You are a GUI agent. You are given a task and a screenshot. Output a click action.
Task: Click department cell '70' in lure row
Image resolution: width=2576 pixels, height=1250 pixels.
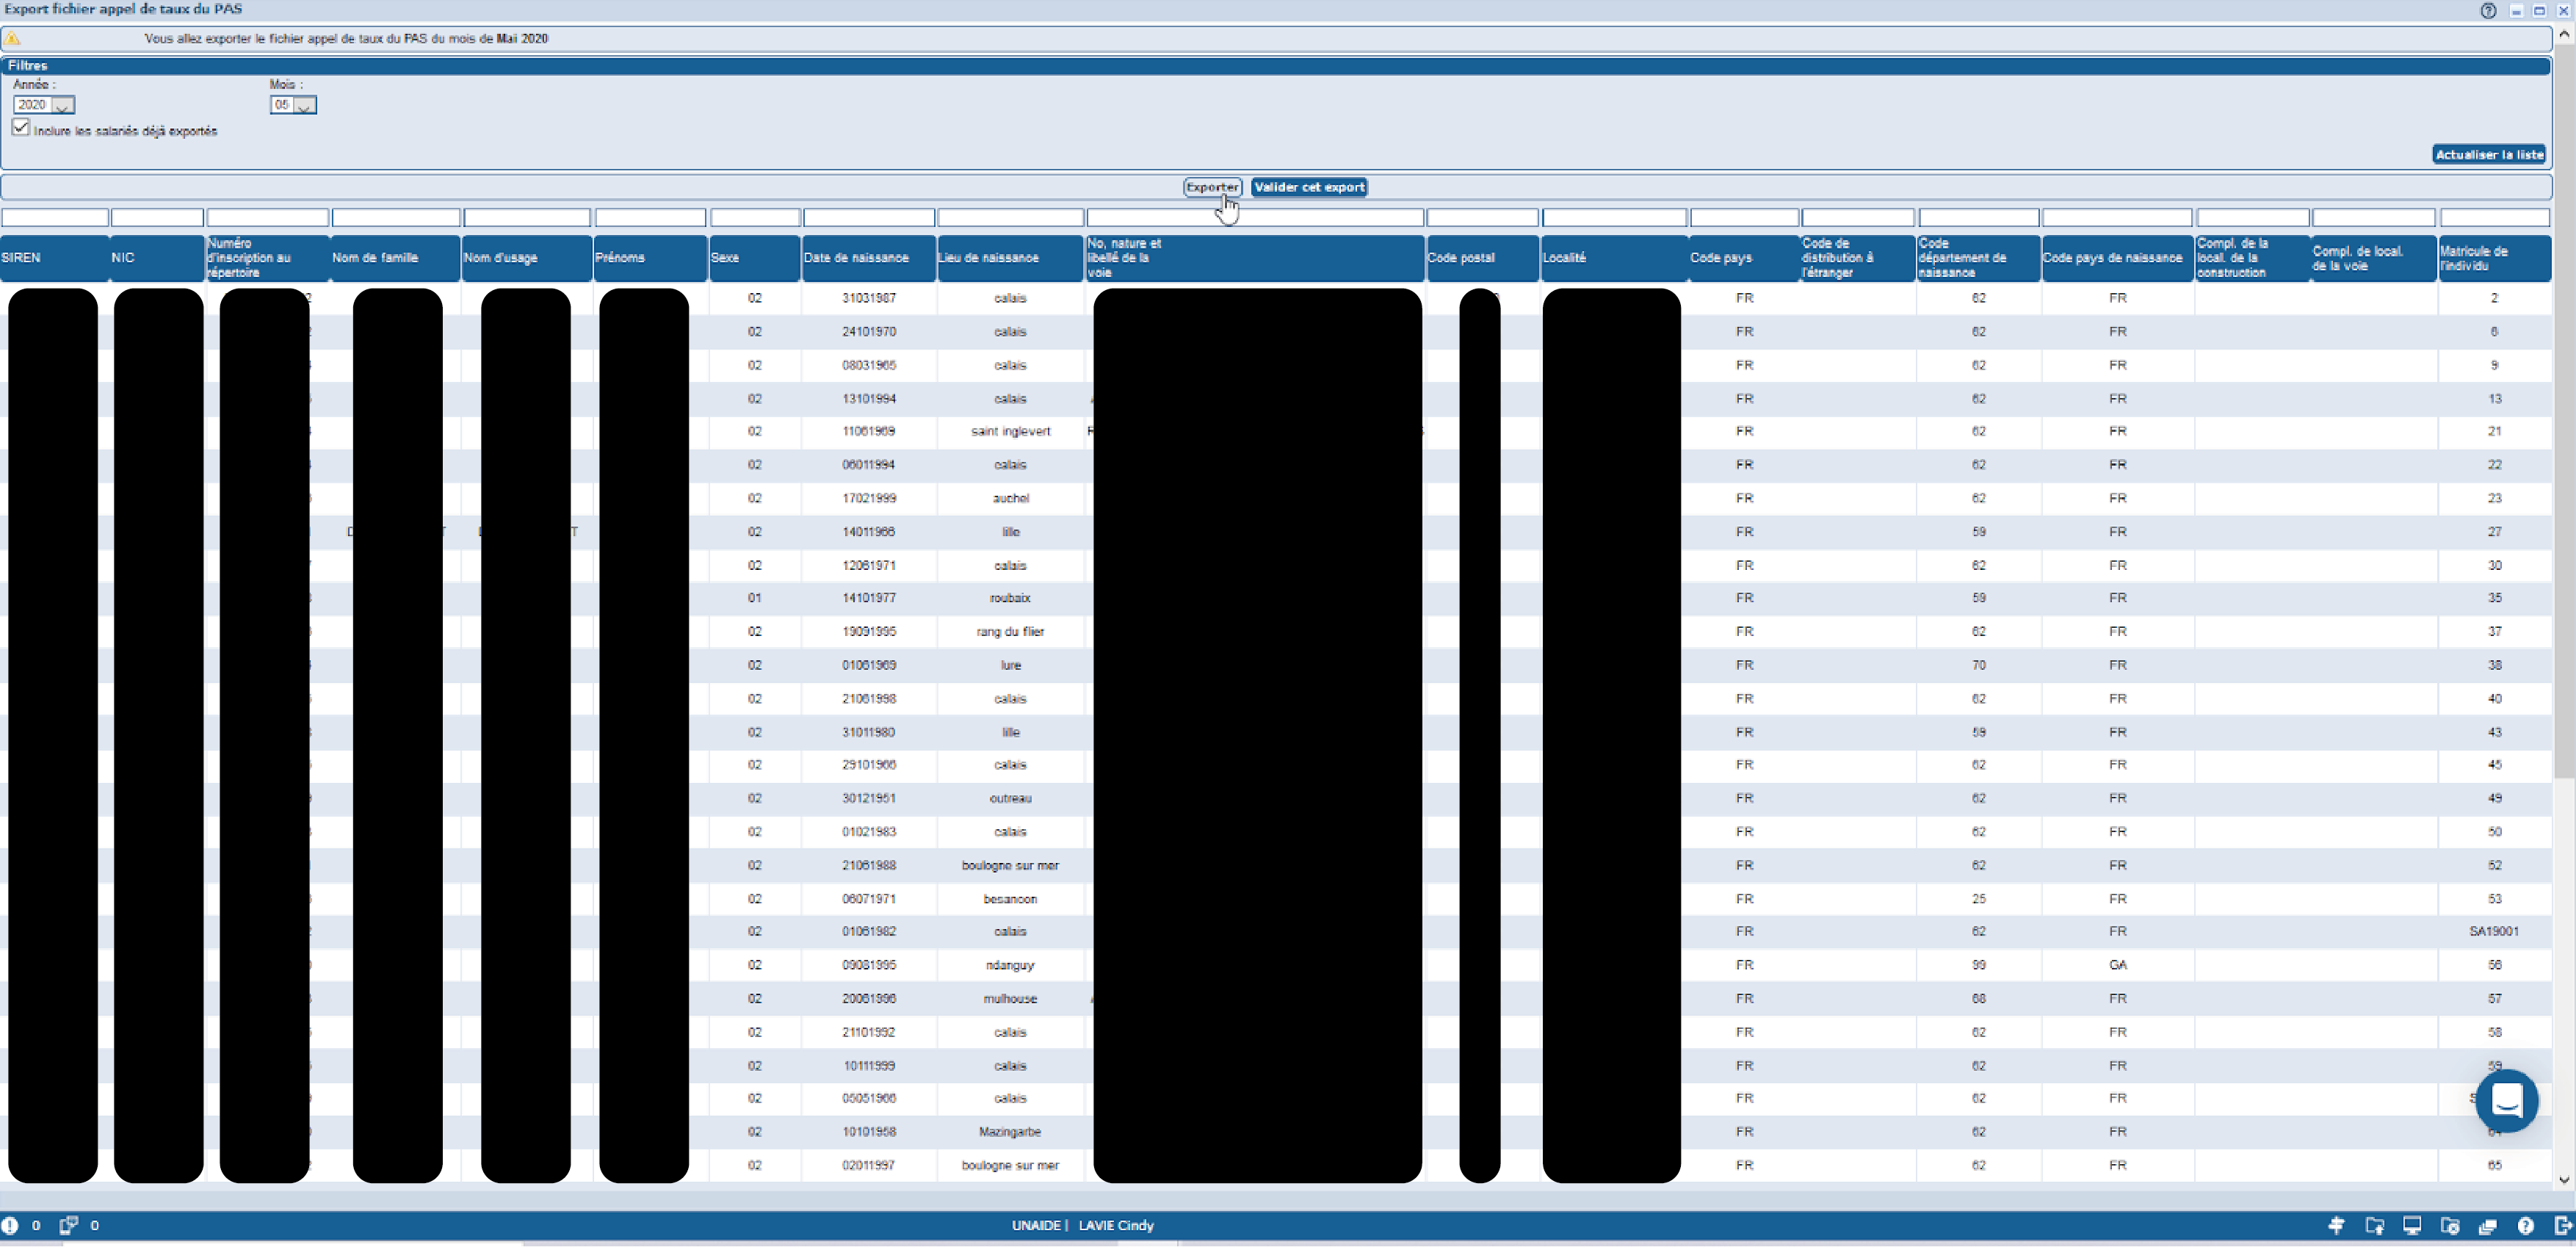[1979, 666]
